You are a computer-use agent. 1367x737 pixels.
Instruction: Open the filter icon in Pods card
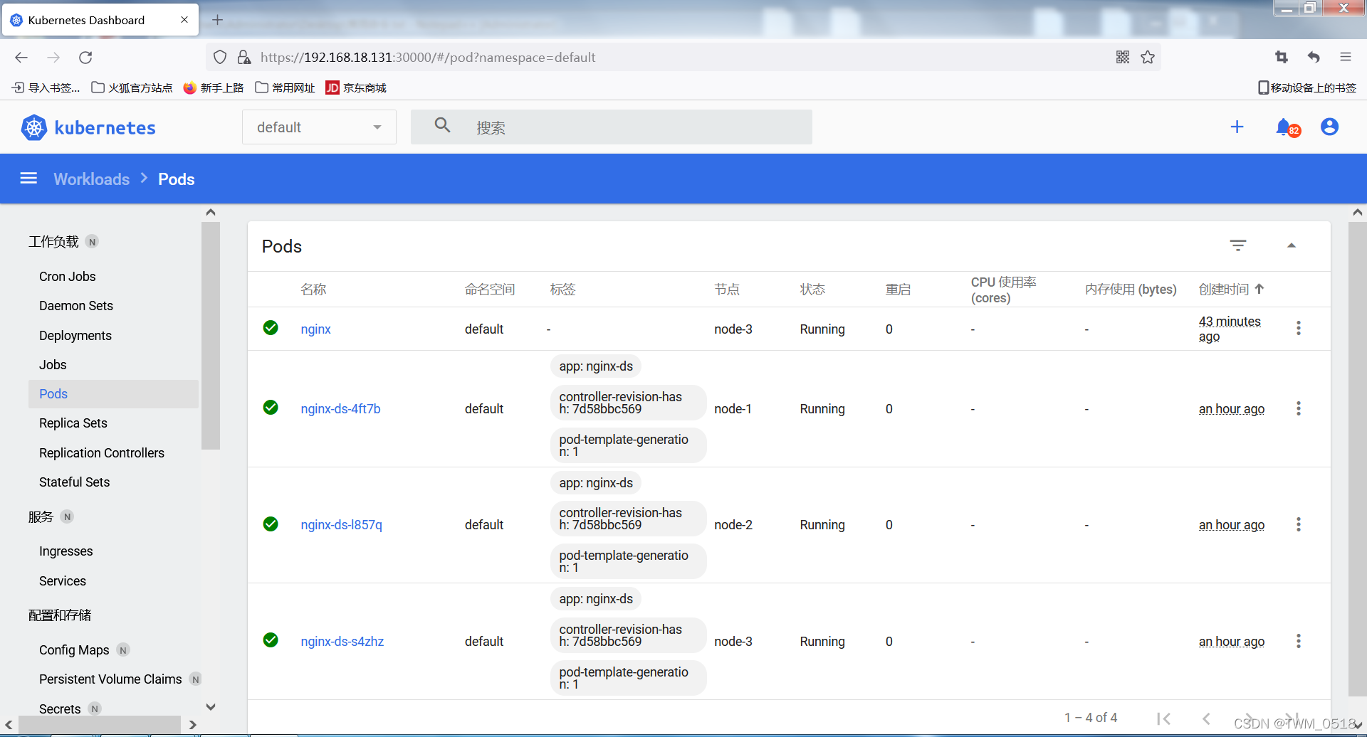1238,245
